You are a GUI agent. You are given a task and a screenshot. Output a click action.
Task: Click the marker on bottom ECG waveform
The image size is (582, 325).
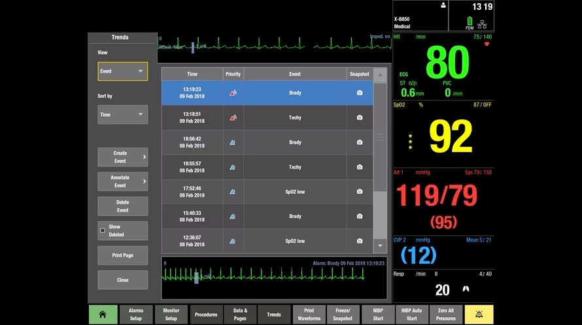point(196,277)
